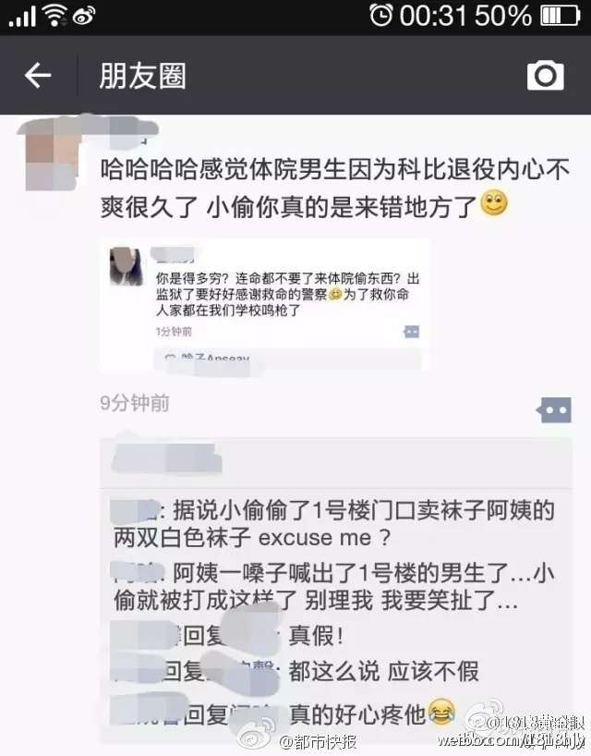Tap the small comment icon inside embedded screenshot
Viewport: 591px width, 756px height.
point(411,332)
